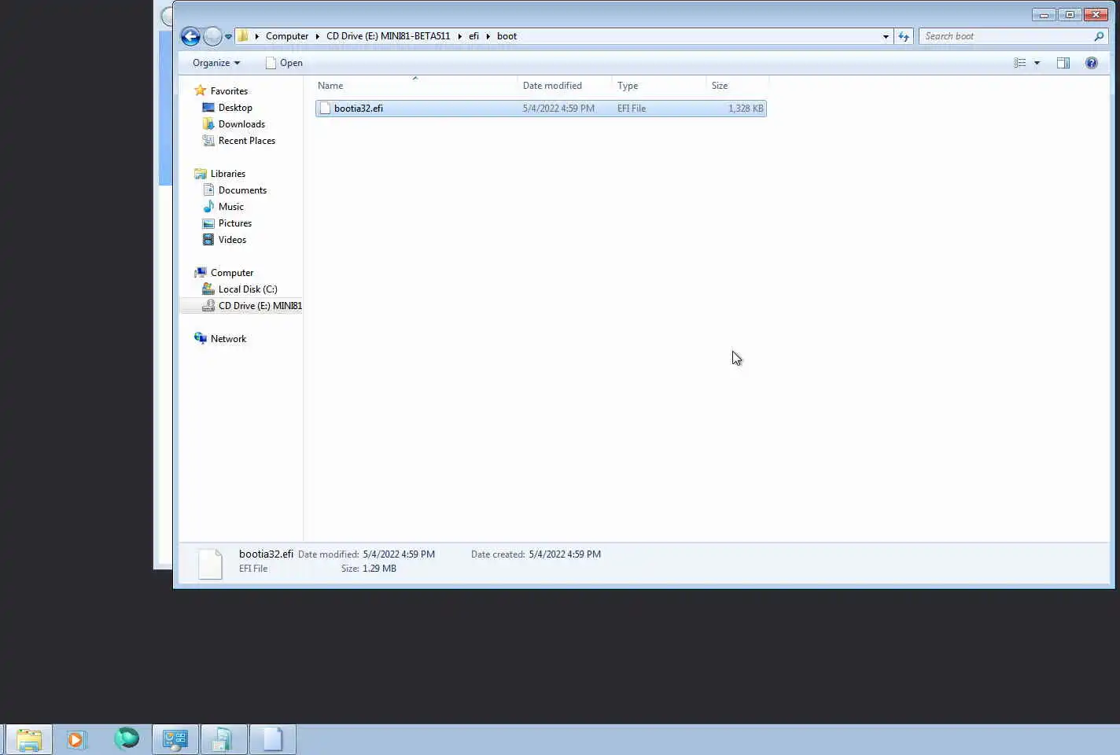Click the Search boot input field
Viewport: 1120px width, 755px height.
coord(1007,36)
